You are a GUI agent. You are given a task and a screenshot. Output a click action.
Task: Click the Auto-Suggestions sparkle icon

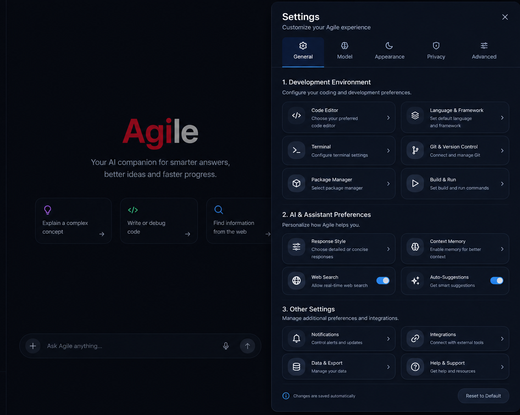coord(415,280)
